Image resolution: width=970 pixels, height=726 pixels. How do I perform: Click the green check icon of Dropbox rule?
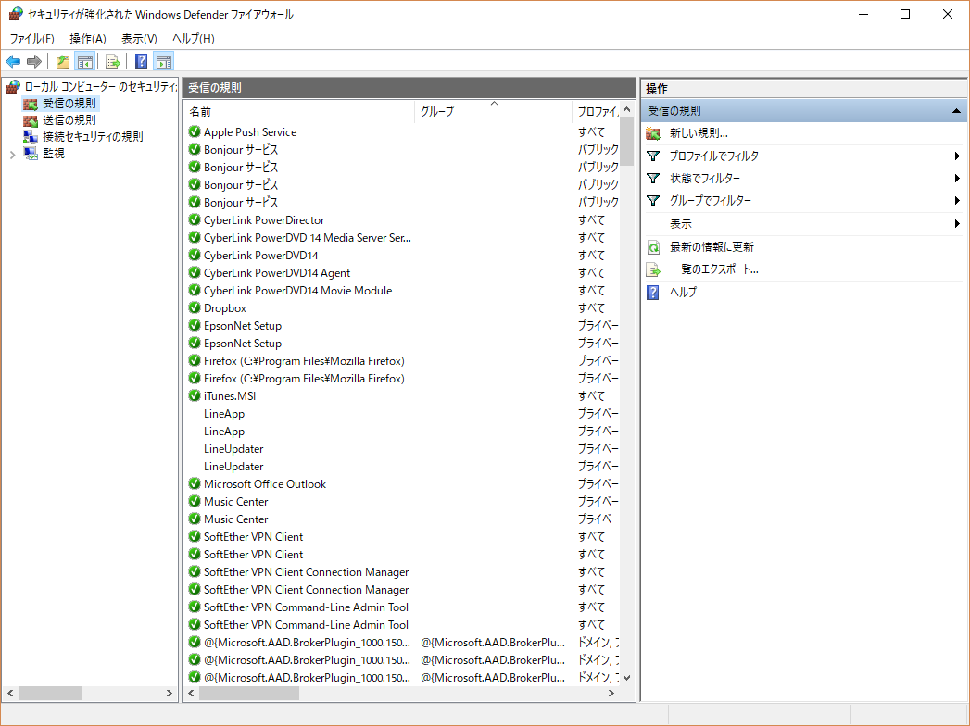tap(195, 308)
